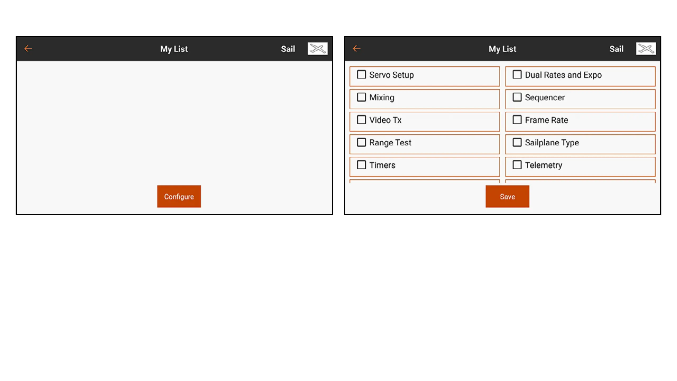Check the Sailplane Type checkbox
This screenshot has width=677, height=381.
[517, 142]
